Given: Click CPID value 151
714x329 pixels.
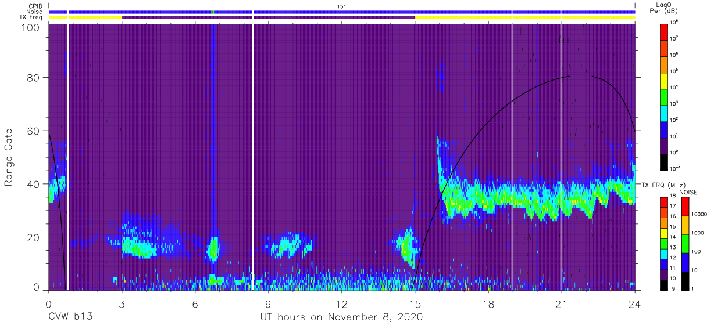Looking at the screenshot, I should (342, 6).
